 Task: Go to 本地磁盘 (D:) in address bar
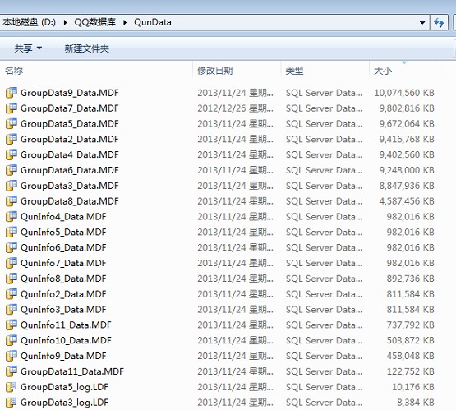click(30, 22)
